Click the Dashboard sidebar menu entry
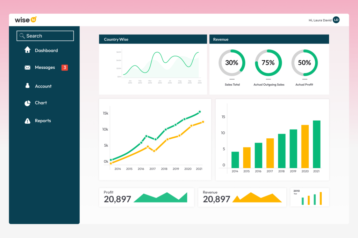 click(46, 50)
